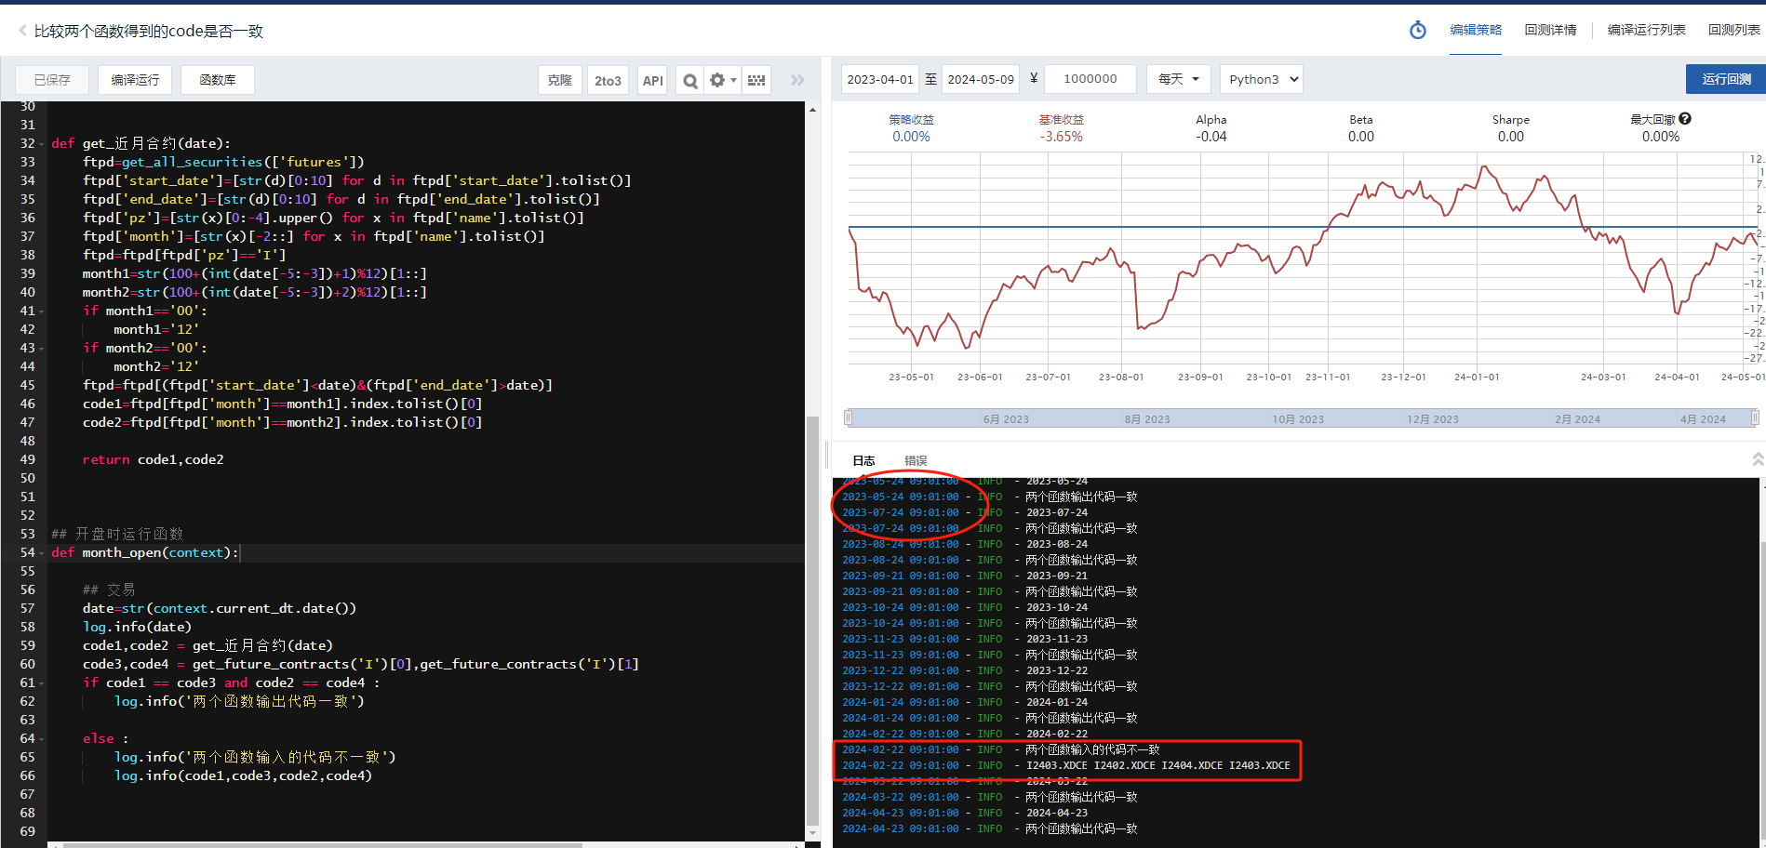Screen dimensions: 1766x848
Task: Open the 编辑策略 tab
Action: pos(1476,30)
